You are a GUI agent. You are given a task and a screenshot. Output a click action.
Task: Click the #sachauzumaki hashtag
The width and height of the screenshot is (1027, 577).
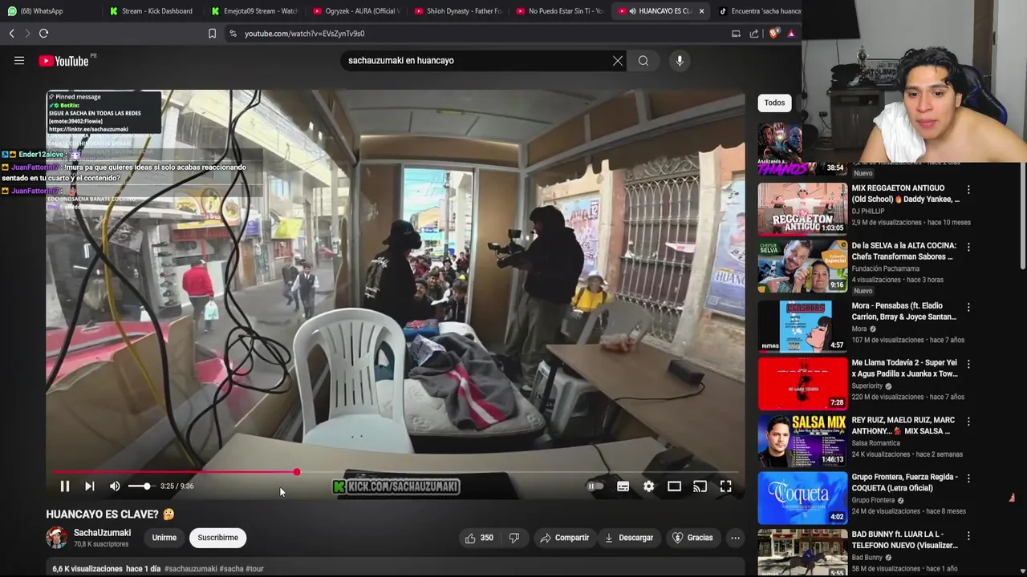click(191, 569)
